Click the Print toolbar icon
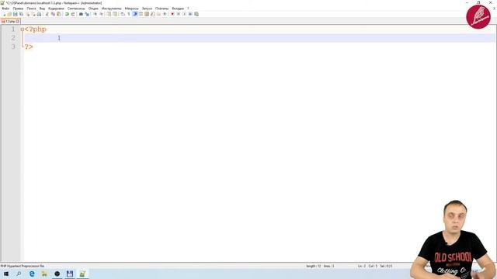Screen dimensions: 497x279 pos(40,14)
